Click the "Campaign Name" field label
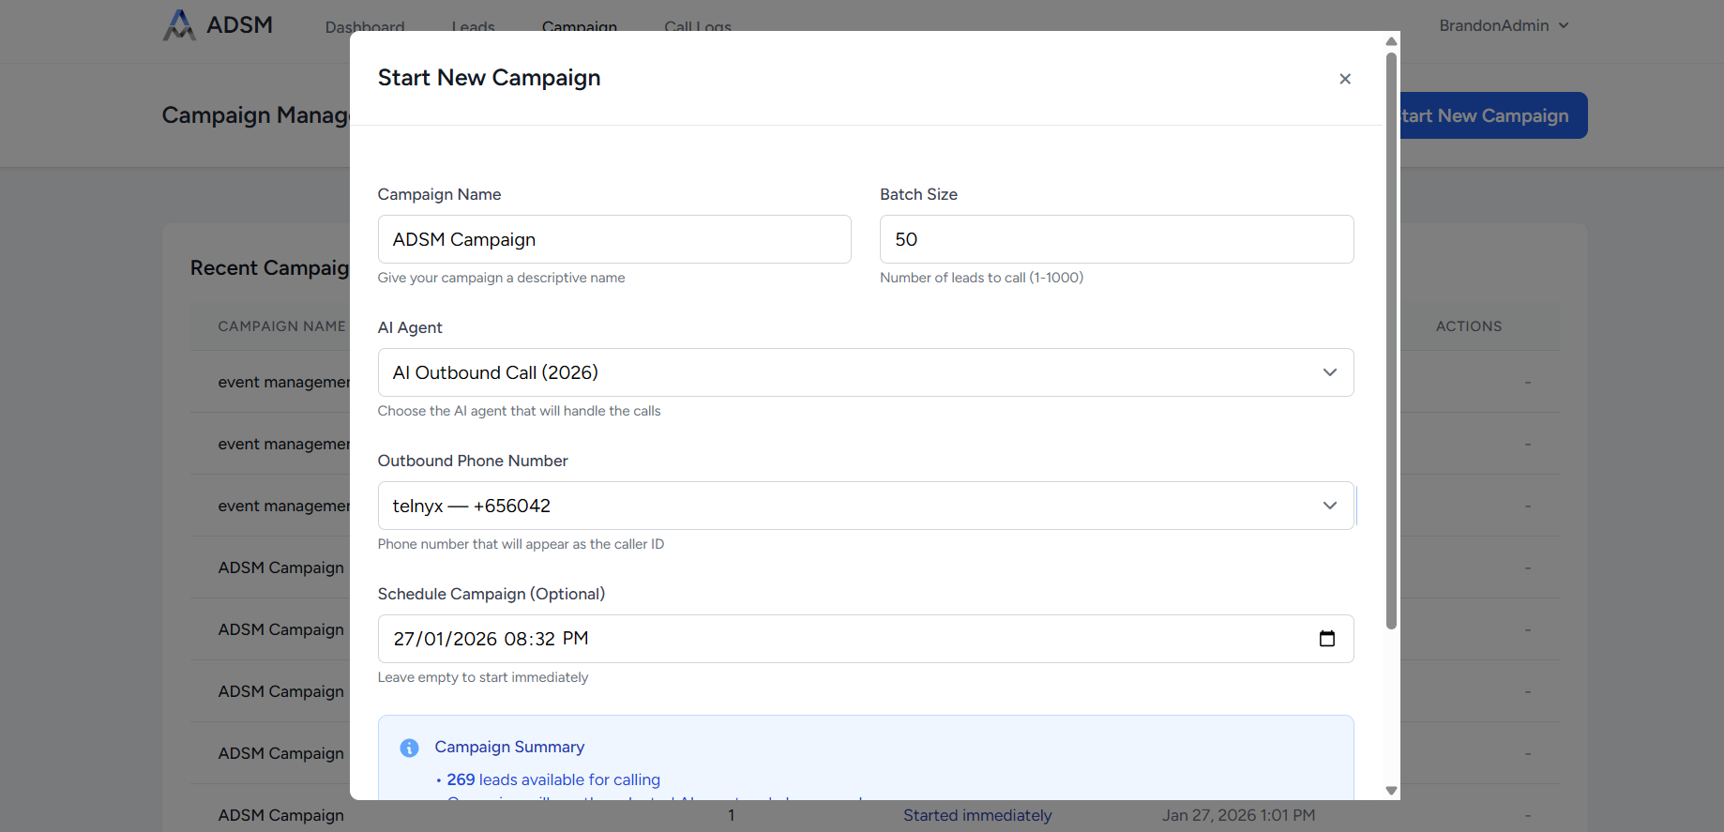The width and height of the screenshot is (1724, 832). (439, 194)
